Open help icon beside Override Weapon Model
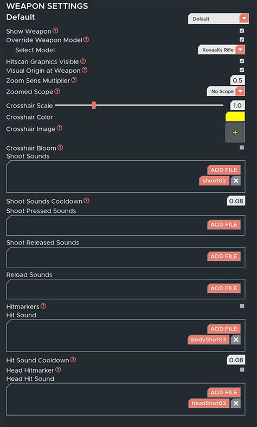Viewport: 257px width, 427px height. click(86, 40)
